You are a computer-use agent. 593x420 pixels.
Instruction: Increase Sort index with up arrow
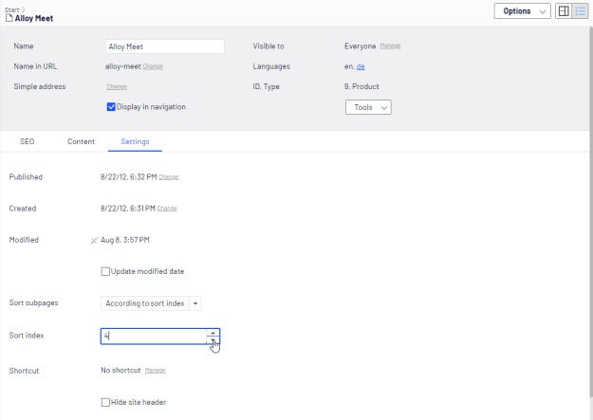[213, 332]
